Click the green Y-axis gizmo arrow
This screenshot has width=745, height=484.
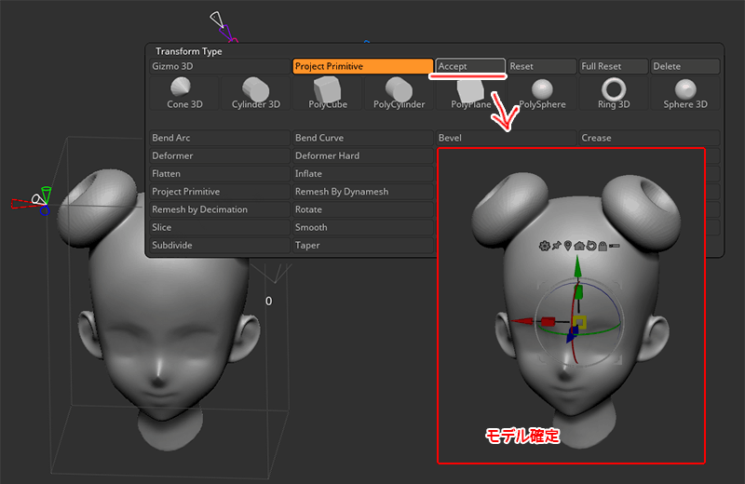pyautogui.click(x=578, y=272)
